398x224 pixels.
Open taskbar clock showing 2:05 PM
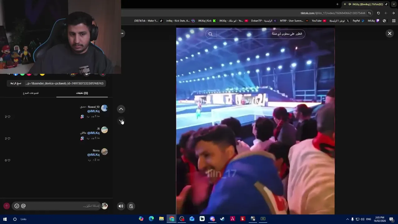point(380,219)
